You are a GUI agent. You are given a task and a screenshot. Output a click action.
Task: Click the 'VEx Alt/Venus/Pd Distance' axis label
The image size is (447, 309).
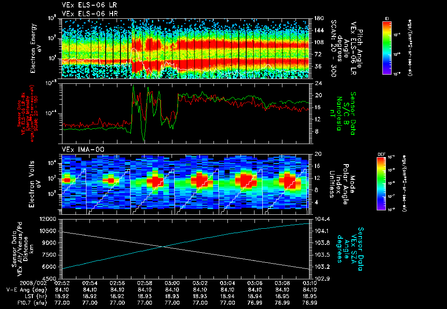click(23, 249)
